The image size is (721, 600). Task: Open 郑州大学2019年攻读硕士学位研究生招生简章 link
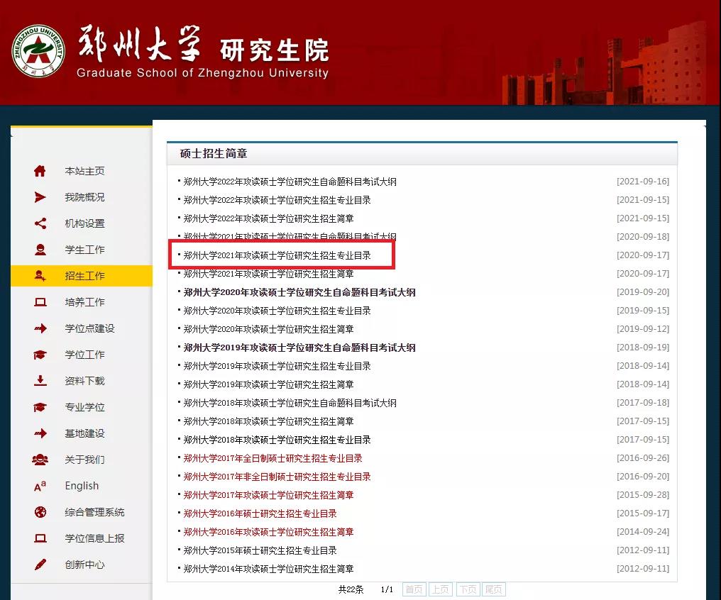(268, 384)
